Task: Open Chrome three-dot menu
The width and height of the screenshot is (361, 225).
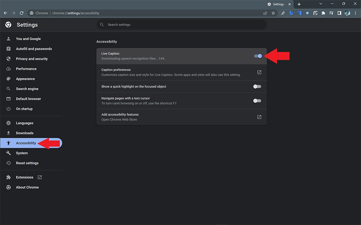Action: [x=355, y=13]
